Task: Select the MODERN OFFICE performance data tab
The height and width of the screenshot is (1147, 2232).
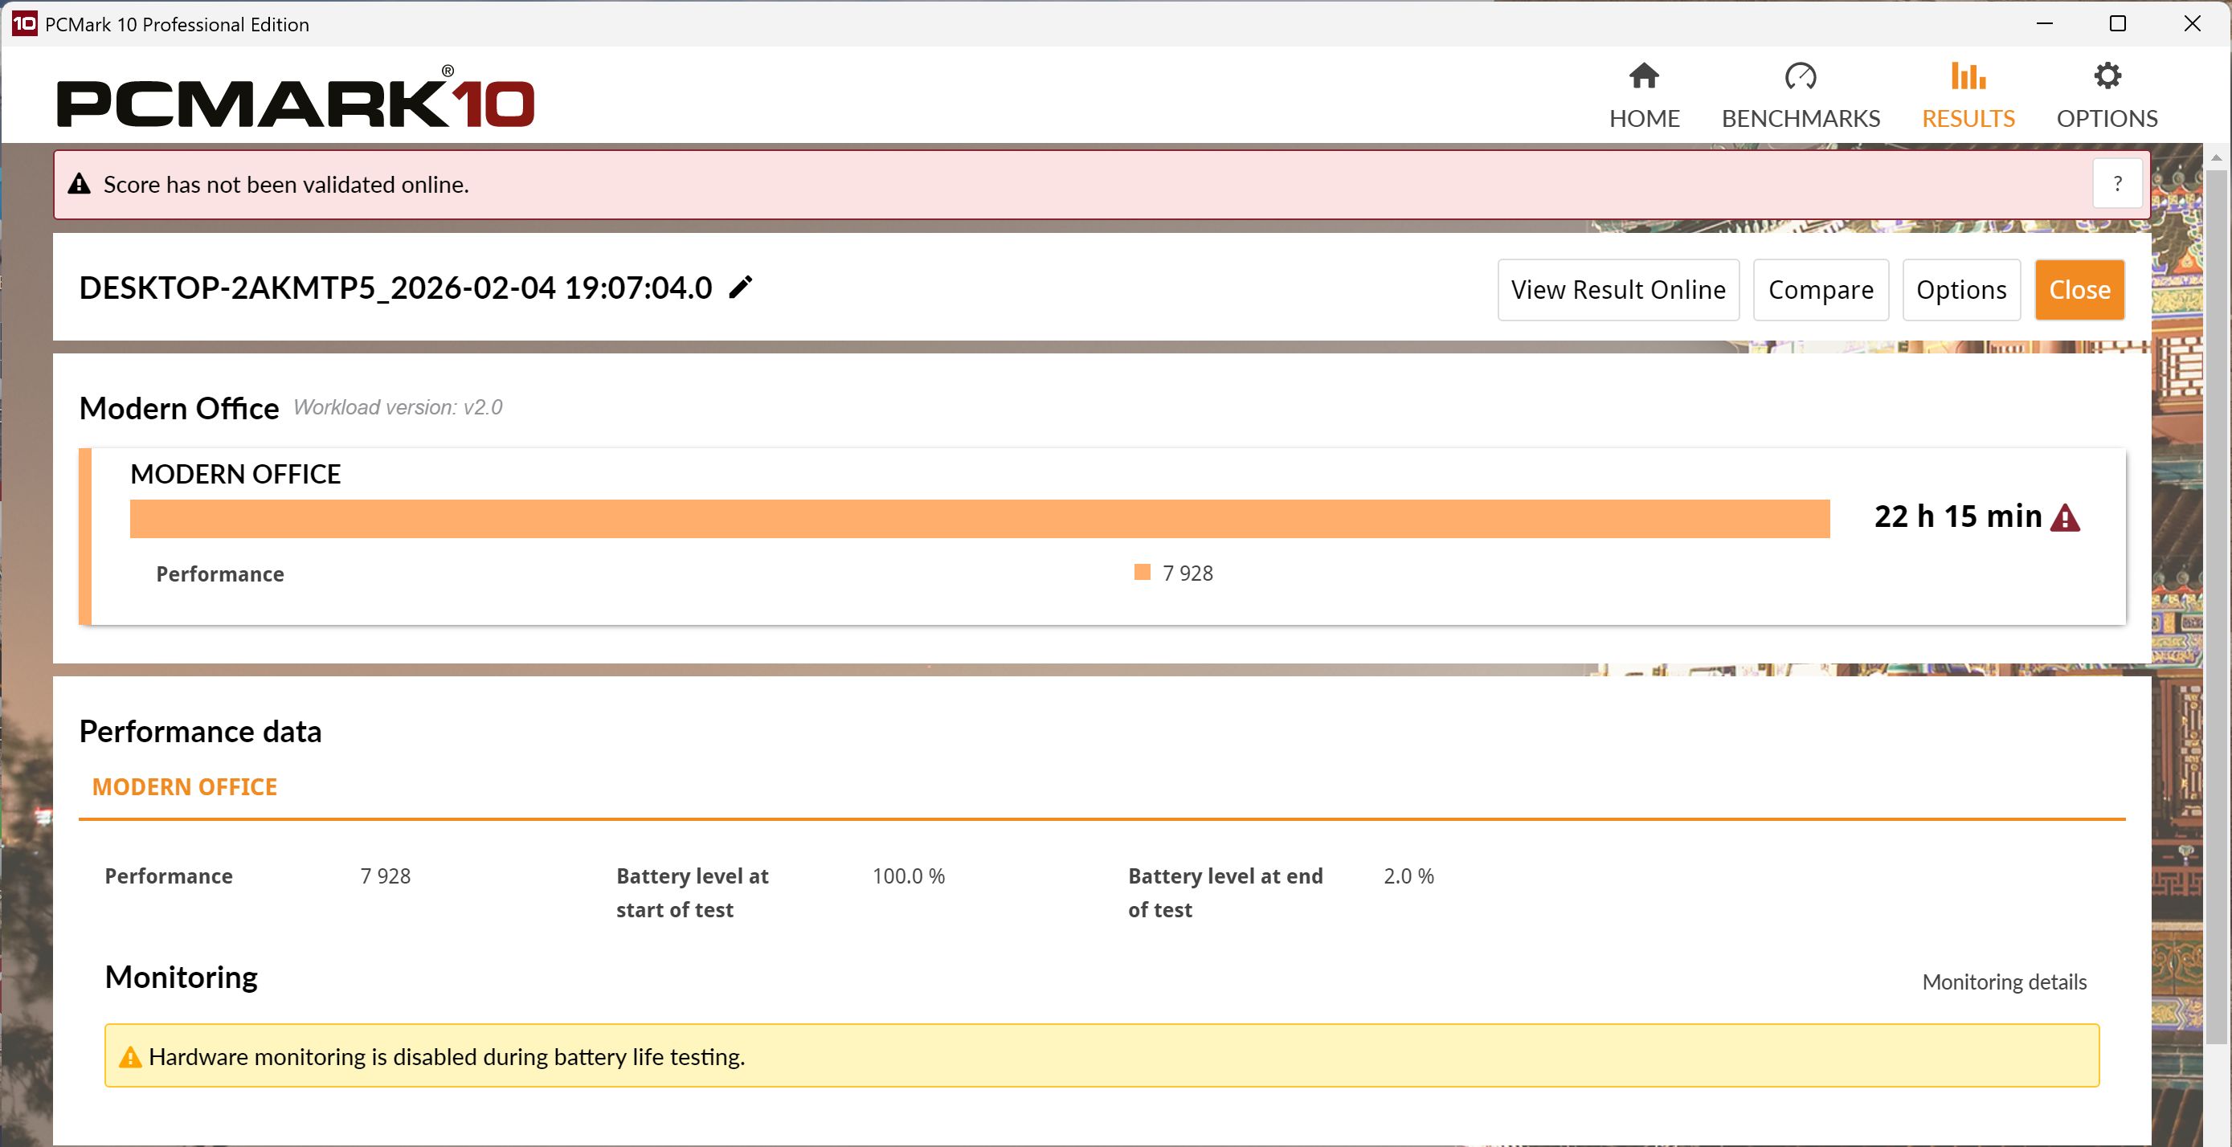Action: (x=185, y=786)
